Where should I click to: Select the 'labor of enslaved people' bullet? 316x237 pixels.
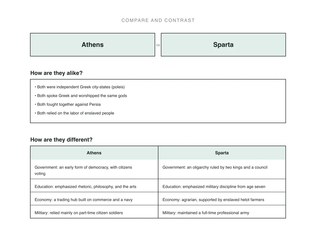[x=75, y=113]
